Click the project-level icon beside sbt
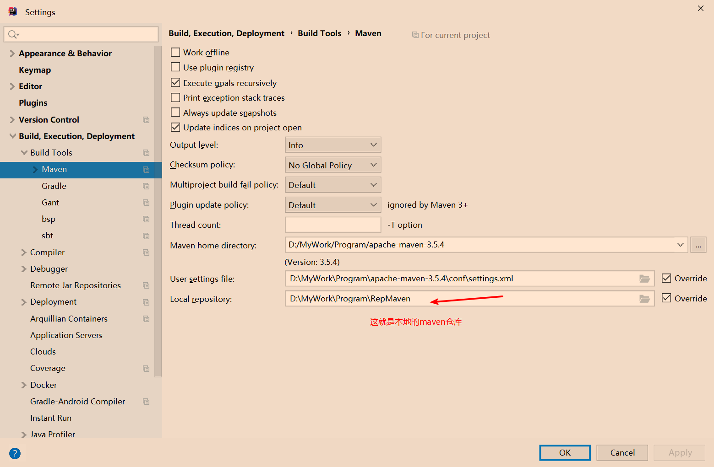This screenshot has height=467, width=714. 146,236
